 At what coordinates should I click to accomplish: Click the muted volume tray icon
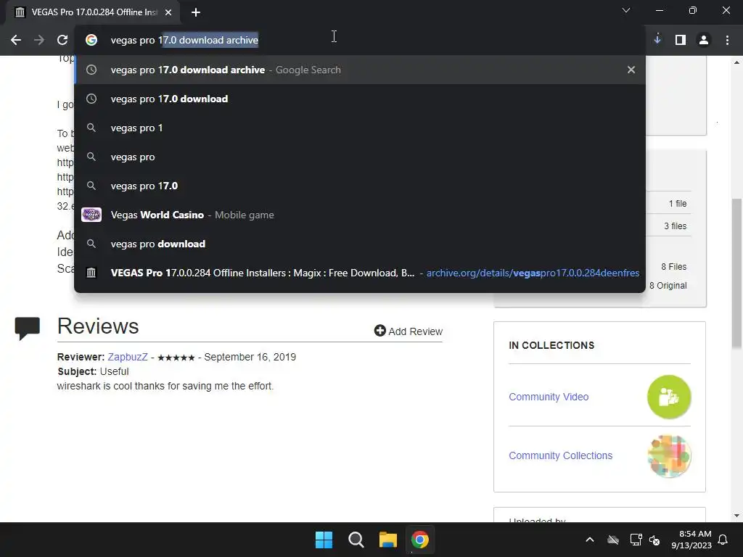(654, 540)
